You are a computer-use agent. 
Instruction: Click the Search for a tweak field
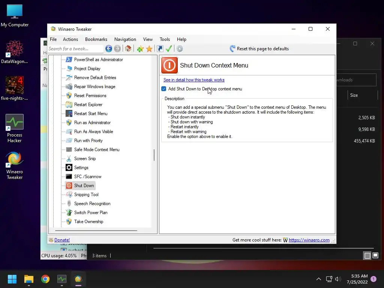click(75, 49)
